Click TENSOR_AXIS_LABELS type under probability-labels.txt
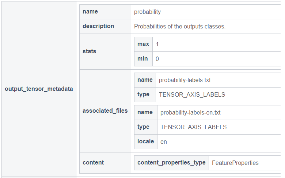 [192, 94]
